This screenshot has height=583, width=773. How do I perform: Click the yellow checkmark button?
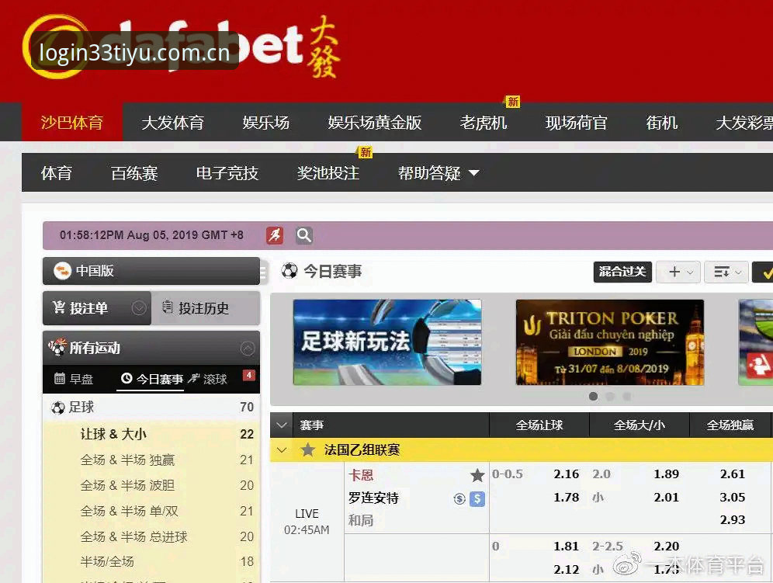click(x=764, y=272)
